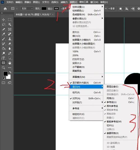The height and width of the screenshot is (150, 140).
Task: Reset to default foreground and background colors
Action: [x=4, y=78]
